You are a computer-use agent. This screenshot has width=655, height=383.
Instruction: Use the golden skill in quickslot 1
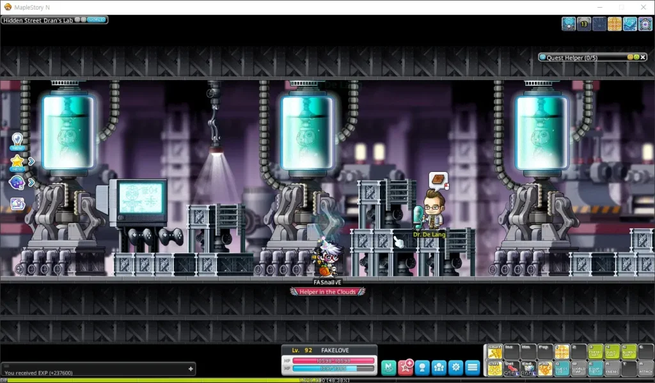562,352
